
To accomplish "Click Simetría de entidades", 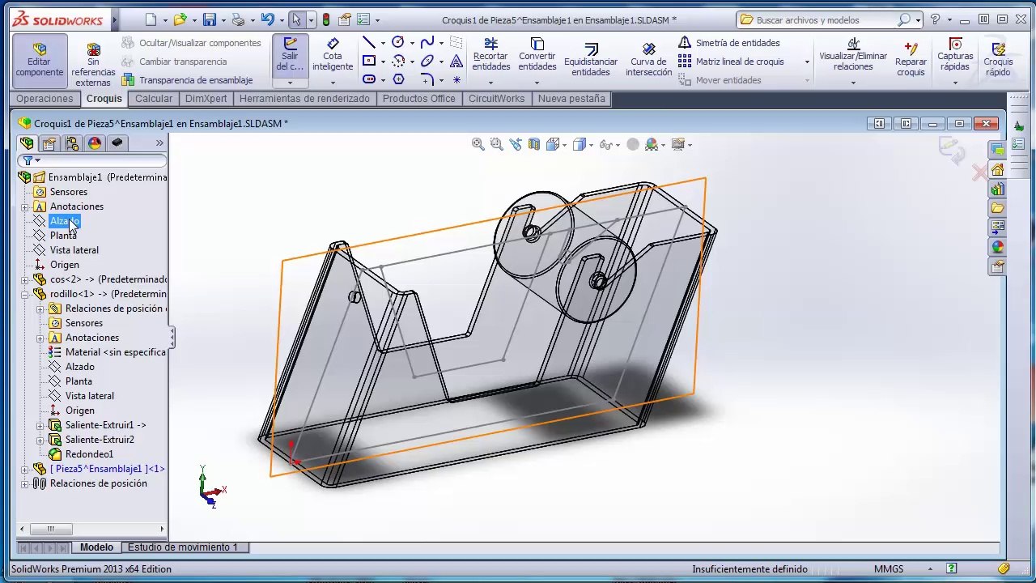I will tap(729, 43).
